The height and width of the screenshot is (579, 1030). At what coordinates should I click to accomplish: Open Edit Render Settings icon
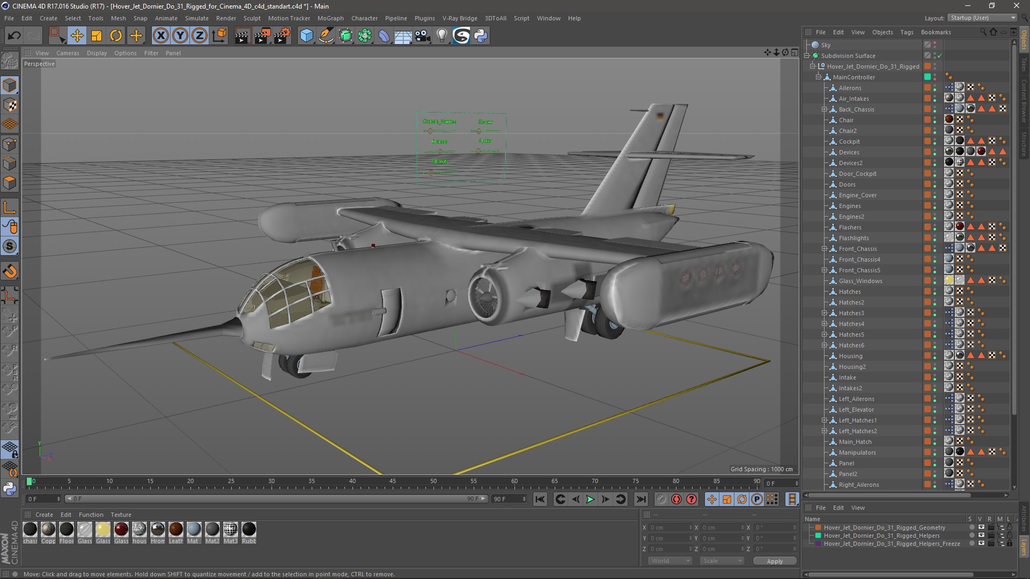[282, 36]
